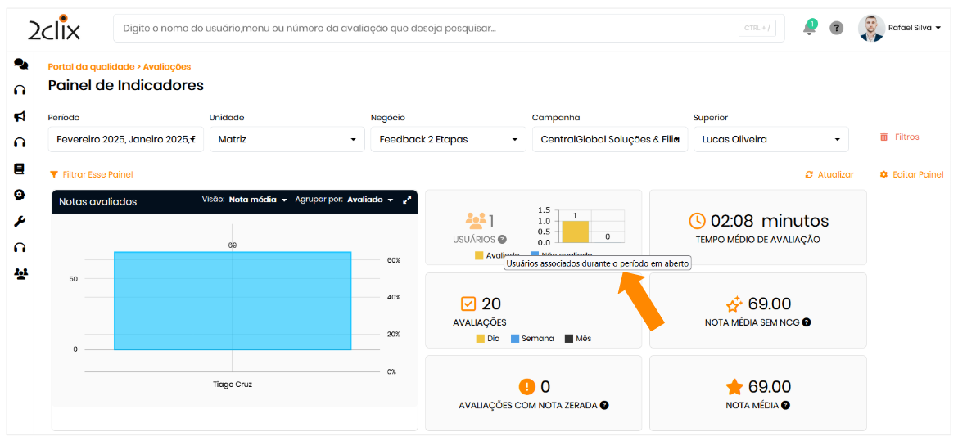Open the book icon in sidebar
This screenshot has width=958, height=441.
20,169
